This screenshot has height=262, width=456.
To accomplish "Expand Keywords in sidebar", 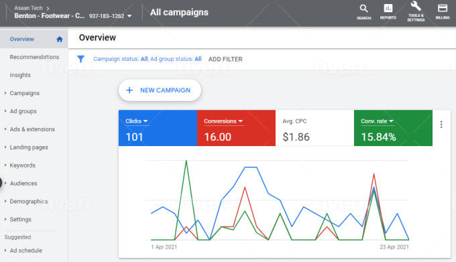I will tap(5, 166).
